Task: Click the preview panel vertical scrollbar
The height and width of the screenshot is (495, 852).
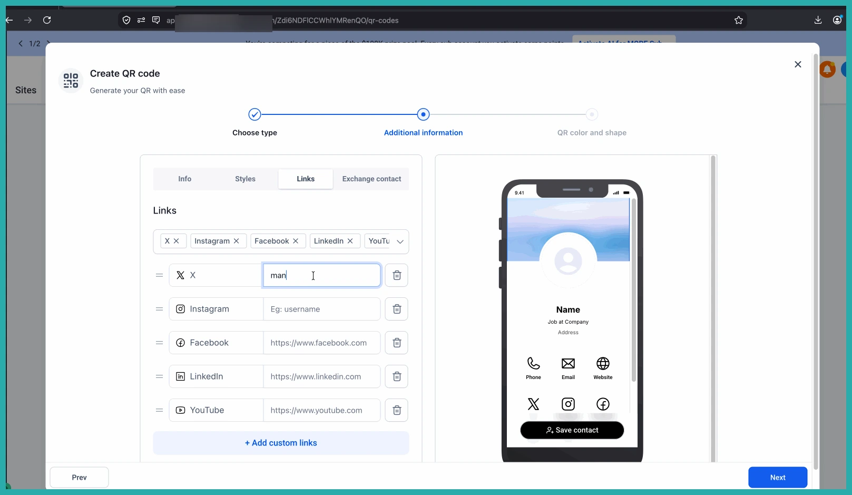Action: (713, 309)
